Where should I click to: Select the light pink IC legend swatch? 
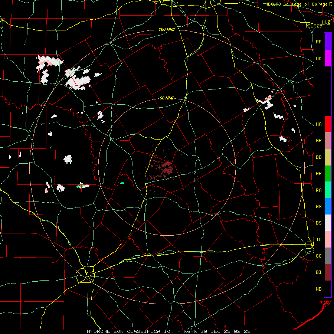coord(328,239)
